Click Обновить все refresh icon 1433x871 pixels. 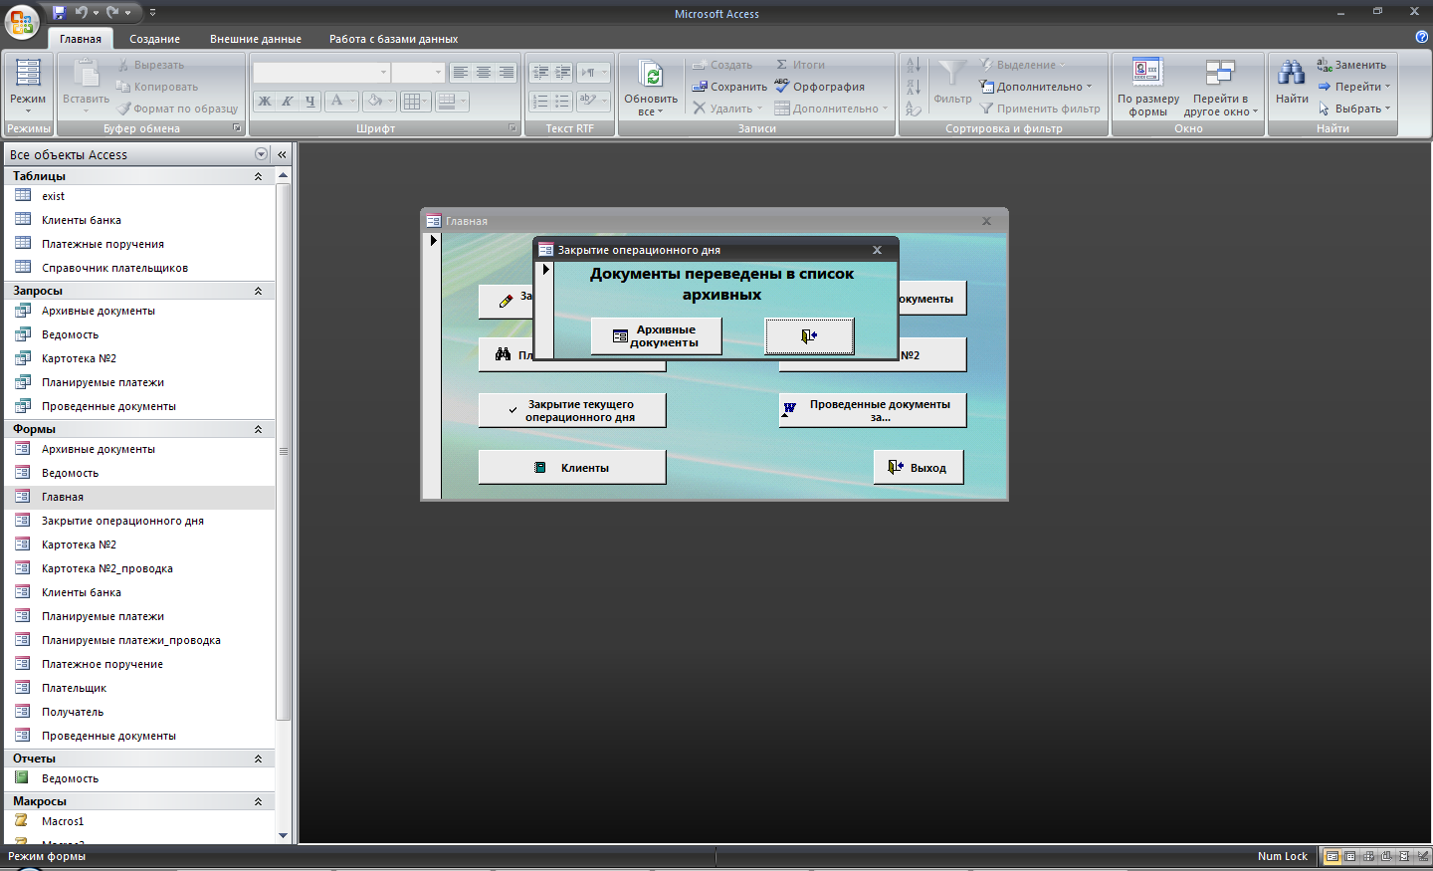(x=651, y=75)
